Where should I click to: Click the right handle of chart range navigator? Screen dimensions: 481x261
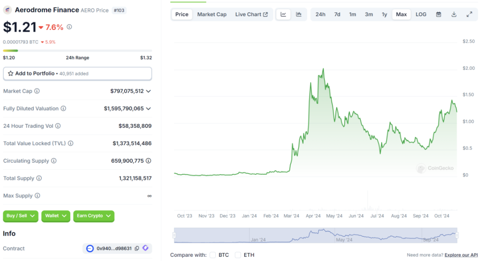(457, 235)
